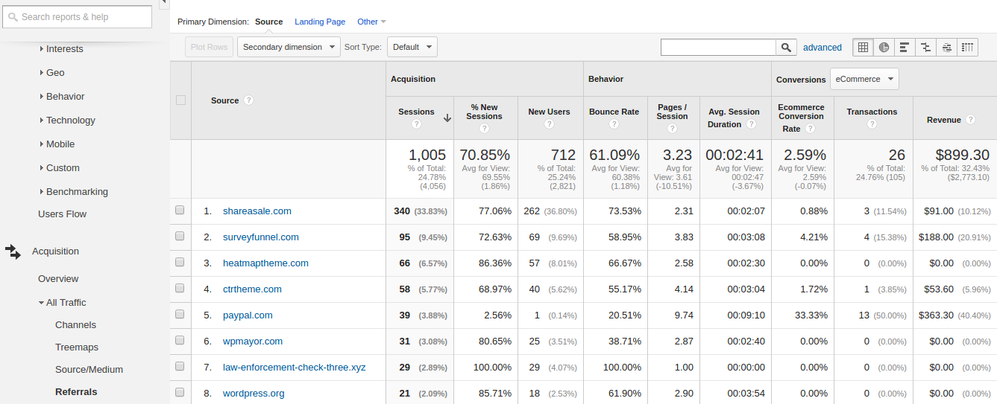The width and height of the screenshot is (997, 404).
Task: Open the Secondary dimension dropdown
Action: (x=289, y=47)
